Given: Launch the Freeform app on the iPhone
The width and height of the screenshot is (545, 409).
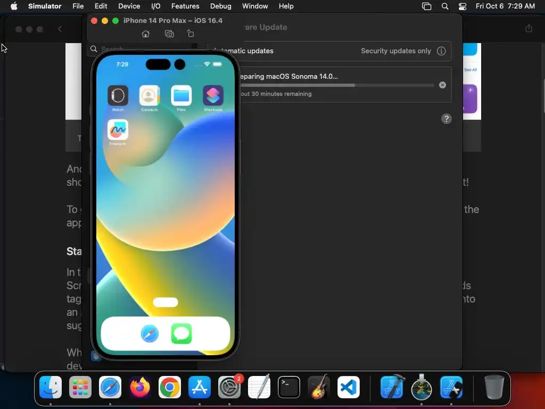Looking at the screenshot, I should click(x=118, y=130).
